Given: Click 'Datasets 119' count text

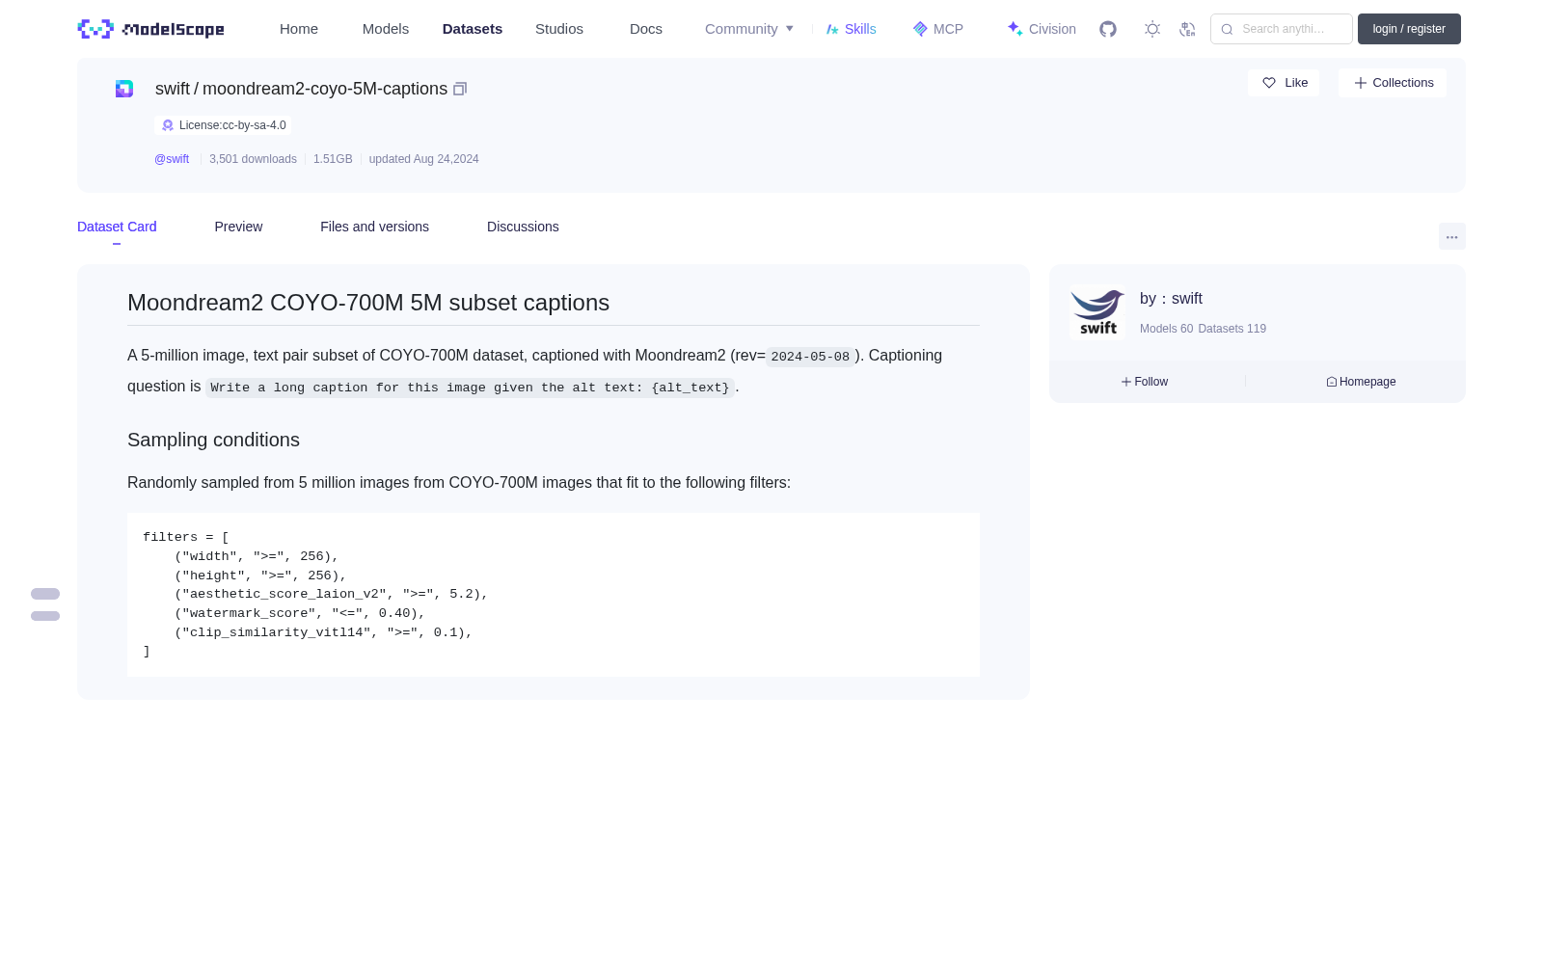Looking at the screenshot, I should [x=1232, y=329].
